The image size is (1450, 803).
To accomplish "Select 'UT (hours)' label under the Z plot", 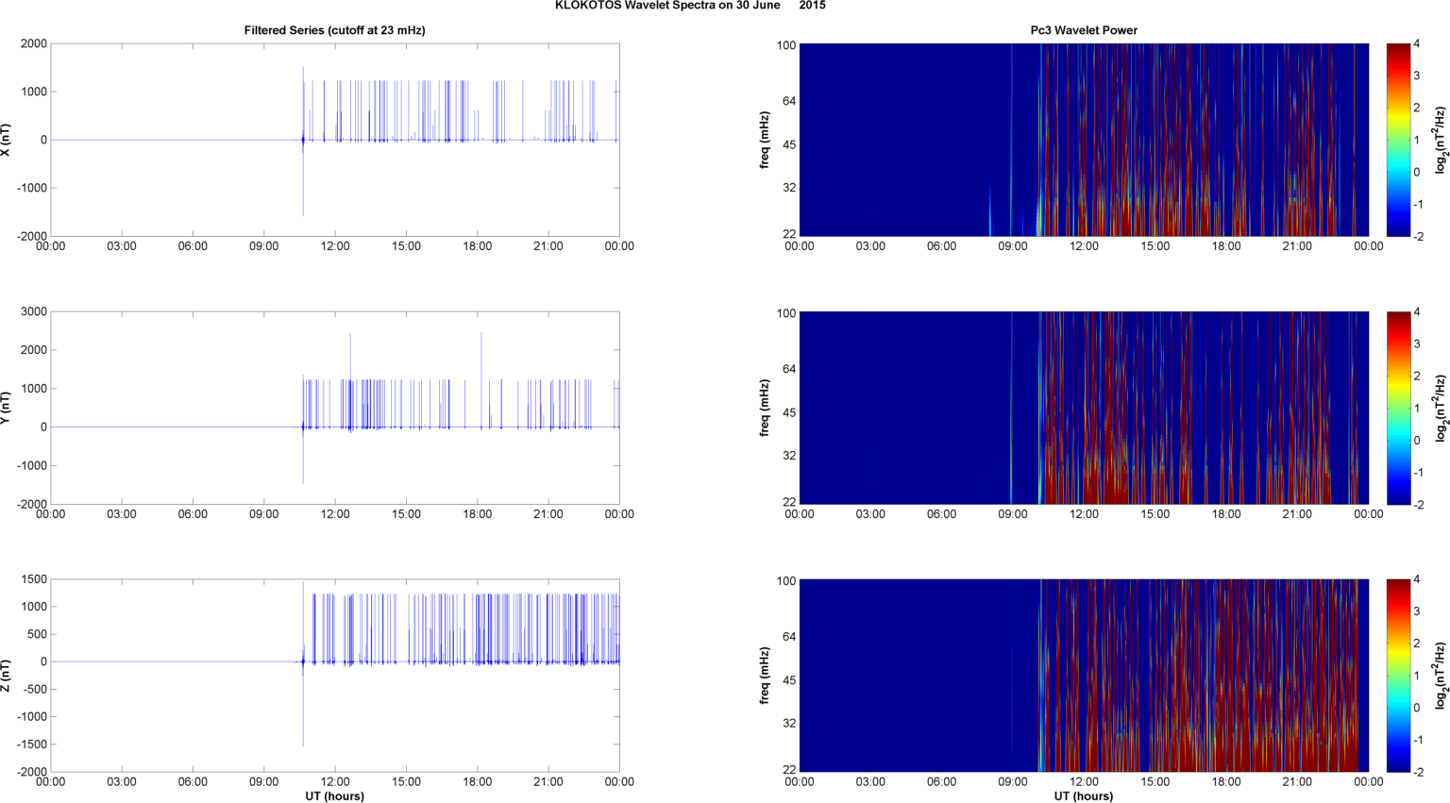I will (x=334, y=796).
